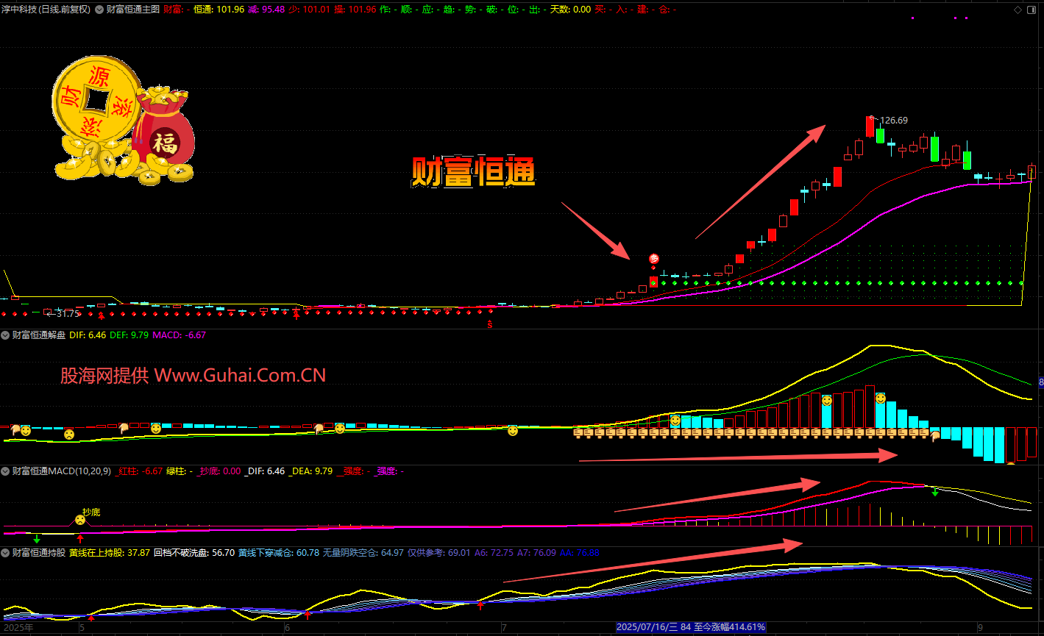Click the diamond marker icon at top right

click(1018, 10)
